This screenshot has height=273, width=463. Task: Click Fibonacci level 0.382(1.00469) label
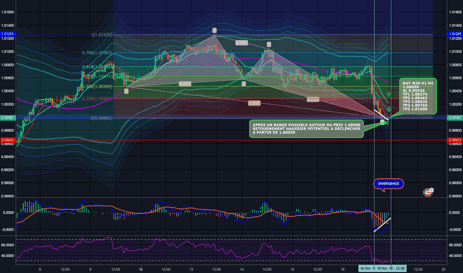click(x=97, y=86)
